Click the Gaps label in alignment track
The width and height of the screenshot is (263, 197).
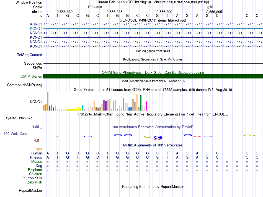(38, 149)
